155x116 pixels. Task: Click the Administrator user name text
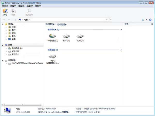point(51,109)
